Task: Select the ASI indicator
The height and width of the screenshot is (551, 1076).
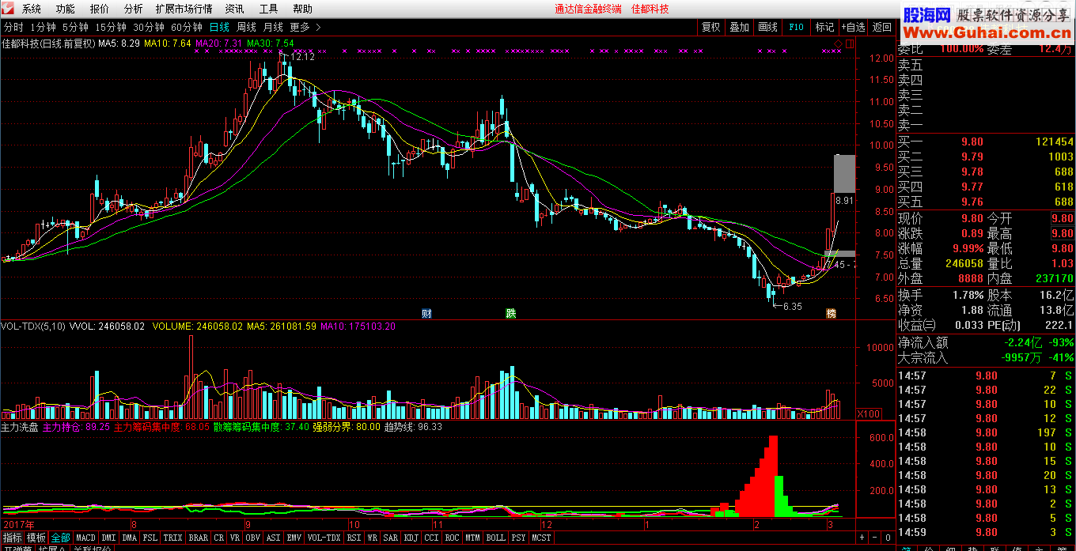Action: point(274,538)
